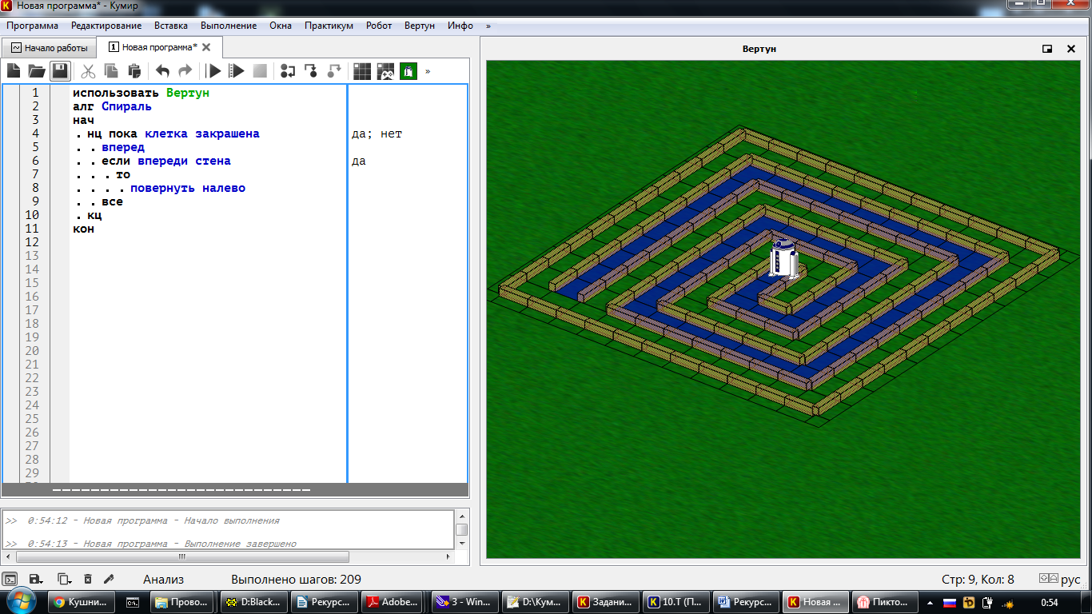Image resolution: width=1092 pixels, height=614 pixels.
Task: Open Chrome window from the taskbar
Action: [x=81, y=602]
